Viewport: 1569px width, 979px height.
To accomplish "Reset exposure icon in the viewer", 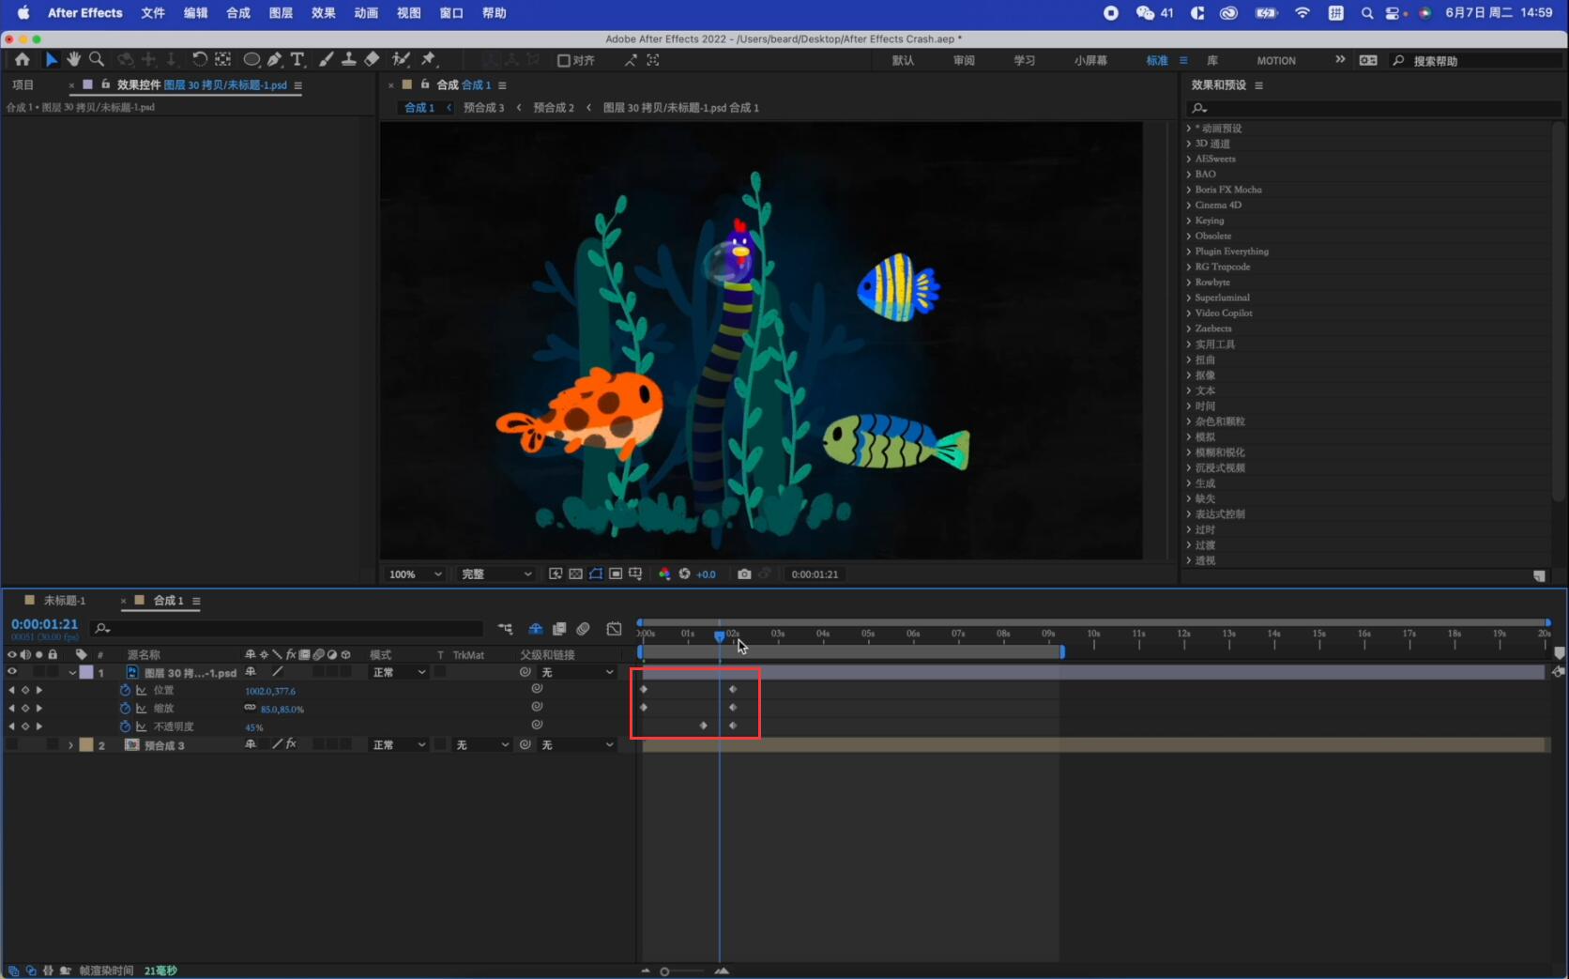I will click(x=685, y=574).
